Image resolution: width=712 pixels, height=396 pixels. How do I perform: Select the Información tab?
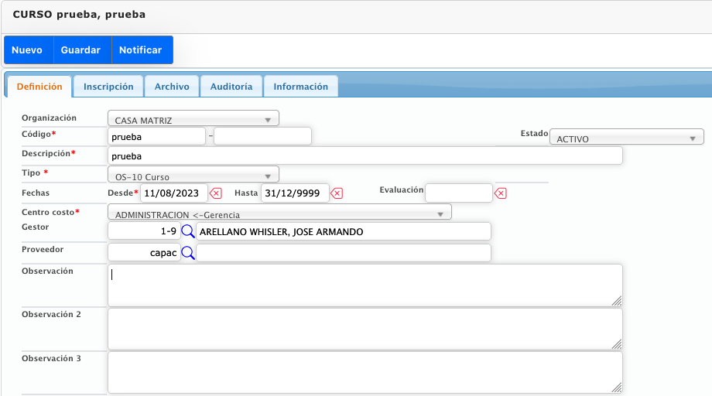[x=300, y=87]
